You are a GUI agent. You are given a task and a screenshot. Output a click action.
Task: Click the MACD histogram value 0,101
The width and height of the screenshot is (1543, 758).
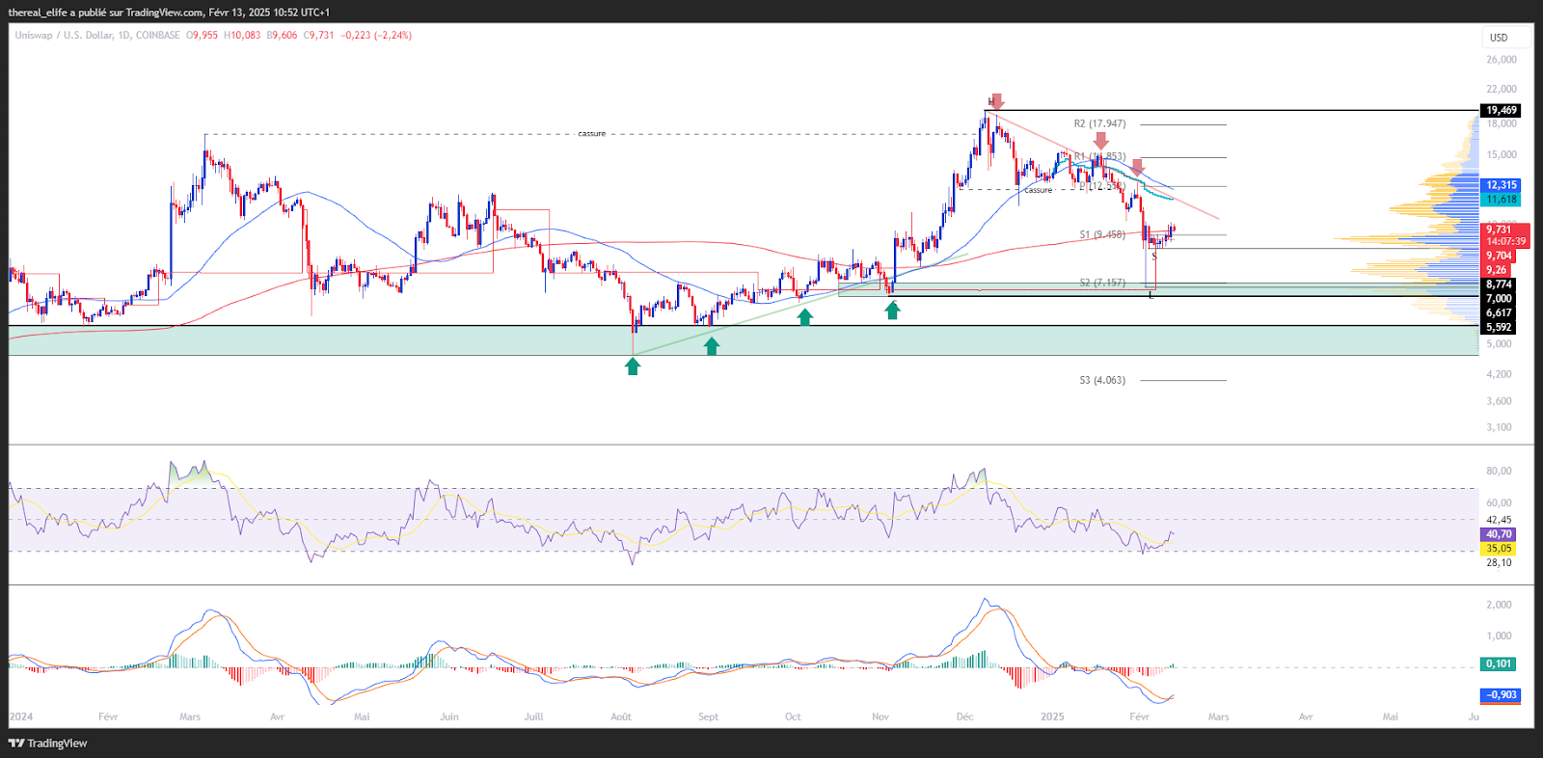click(x=1499, y=664)
